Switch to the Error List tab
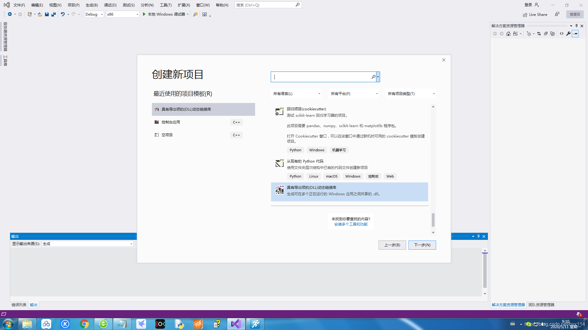 19,305
